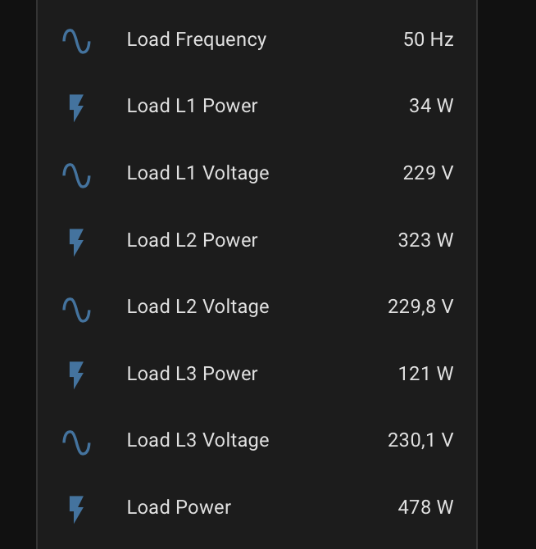Click the 229,8 V voltage reading
536x549 pixels.
(420, 307)
